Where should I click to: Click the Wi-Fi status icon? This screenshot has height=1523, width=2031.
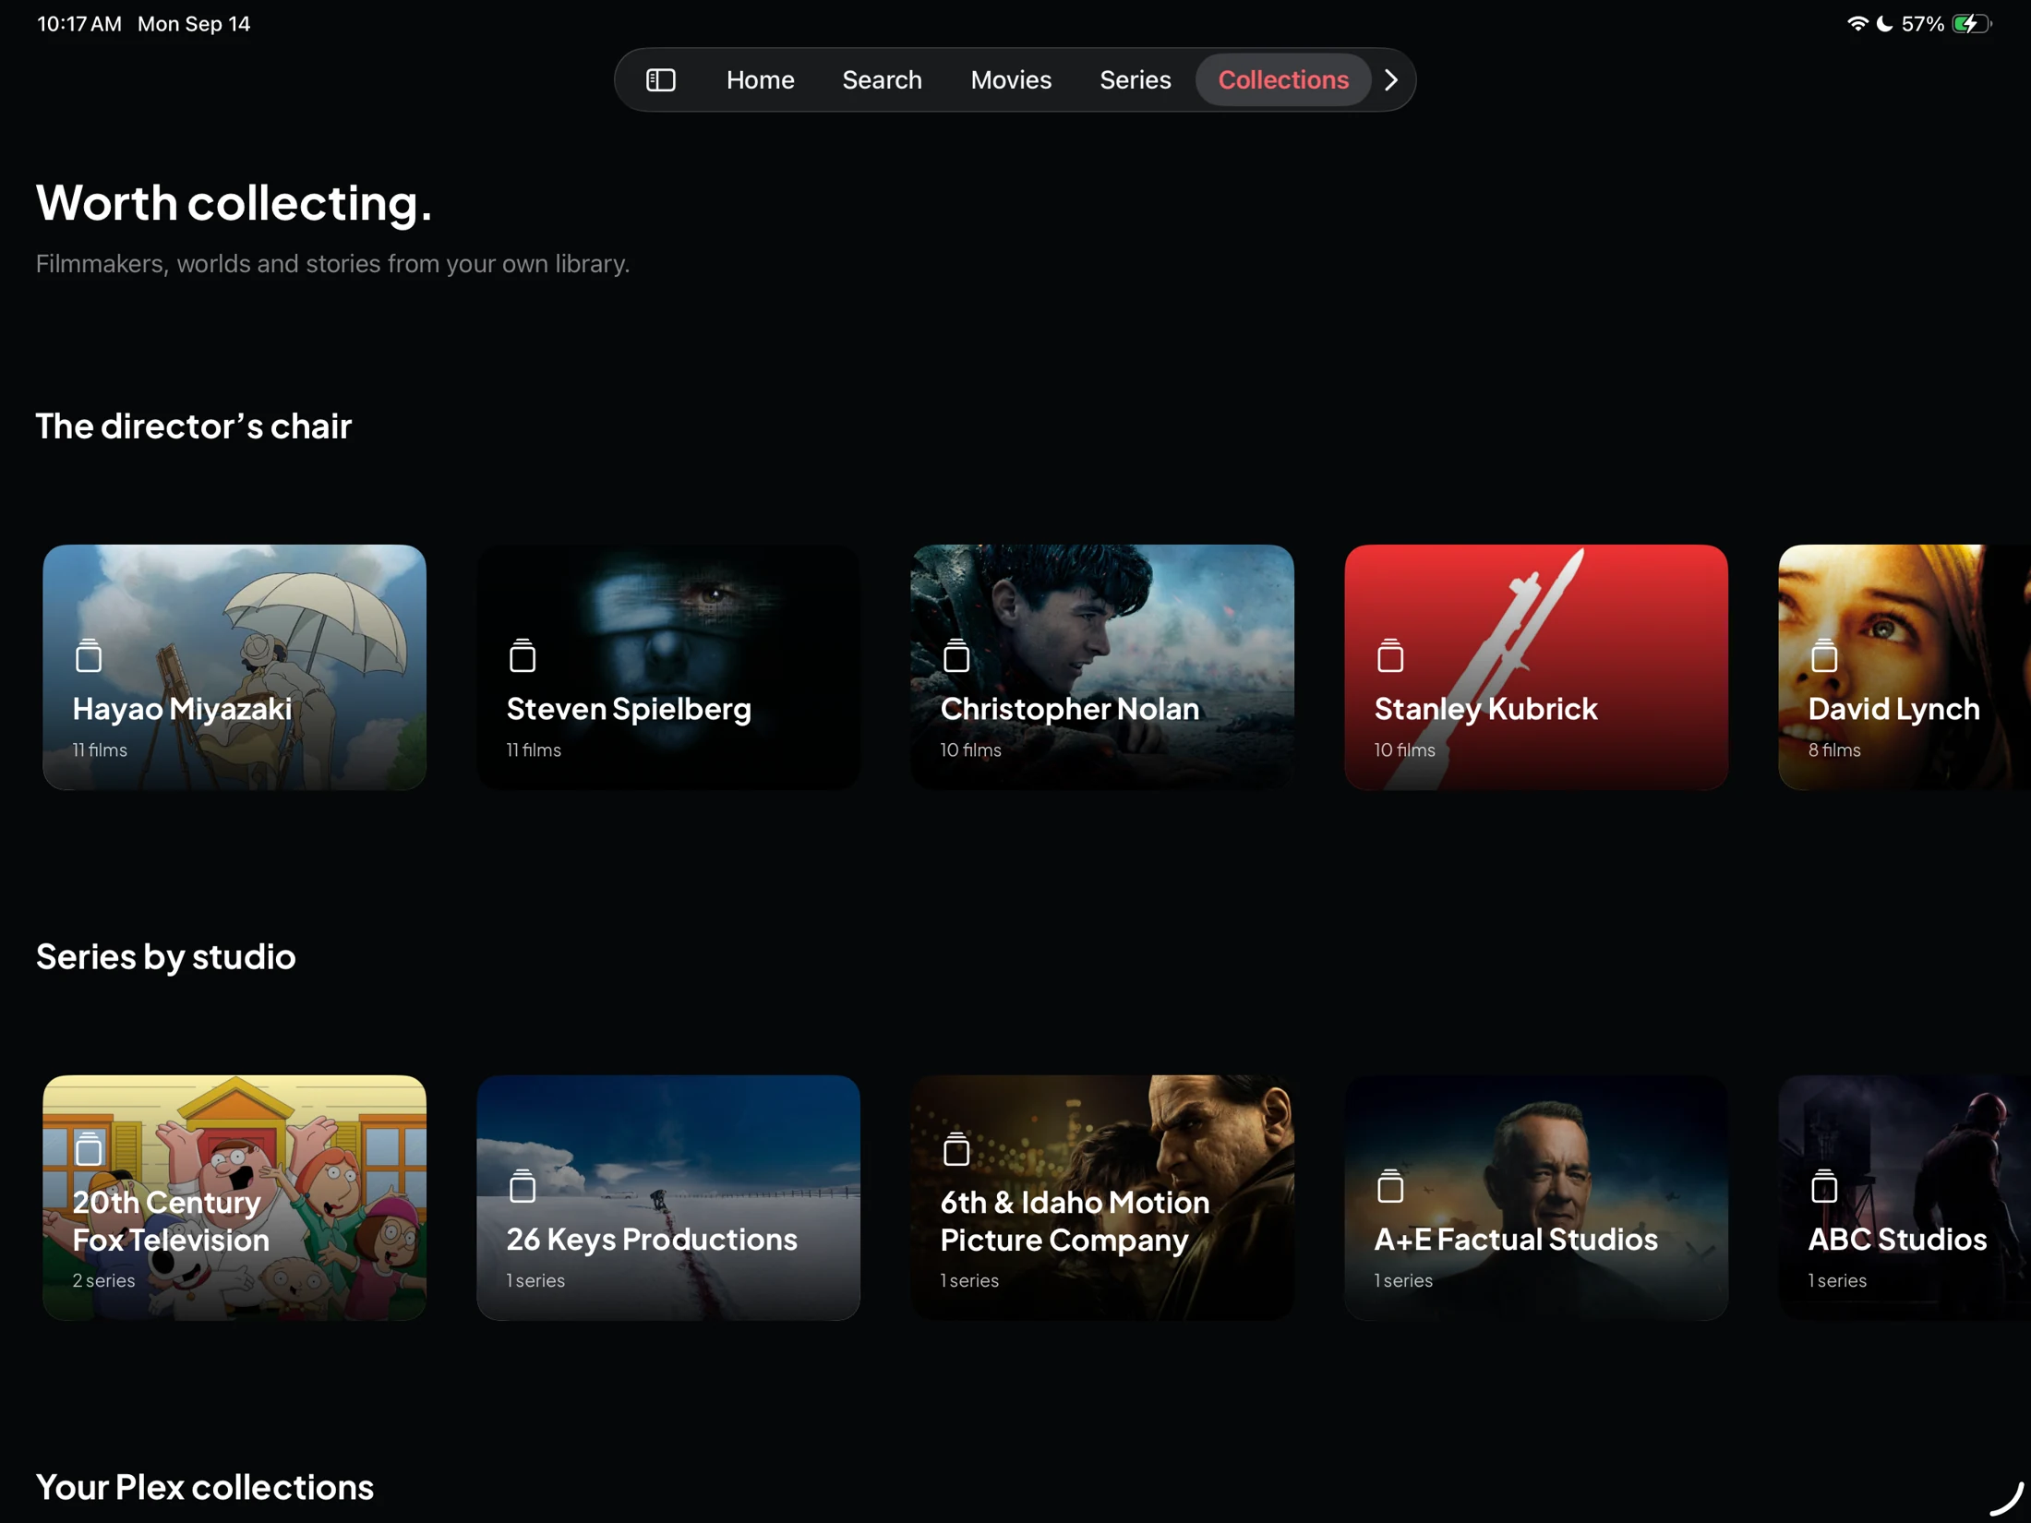click(x=1857, y=24)
